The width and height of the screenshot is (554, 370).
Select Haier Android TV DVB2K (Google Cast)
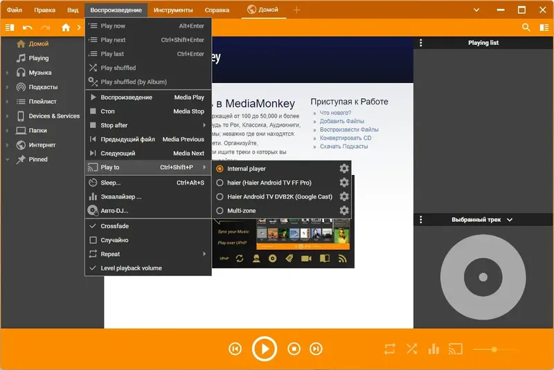220,196
